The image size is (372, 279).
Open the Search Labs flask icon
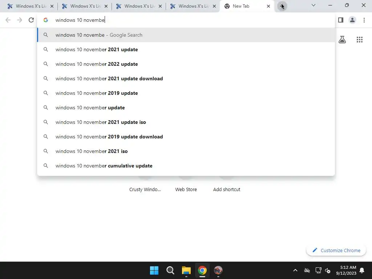click(x=342, y=40)
